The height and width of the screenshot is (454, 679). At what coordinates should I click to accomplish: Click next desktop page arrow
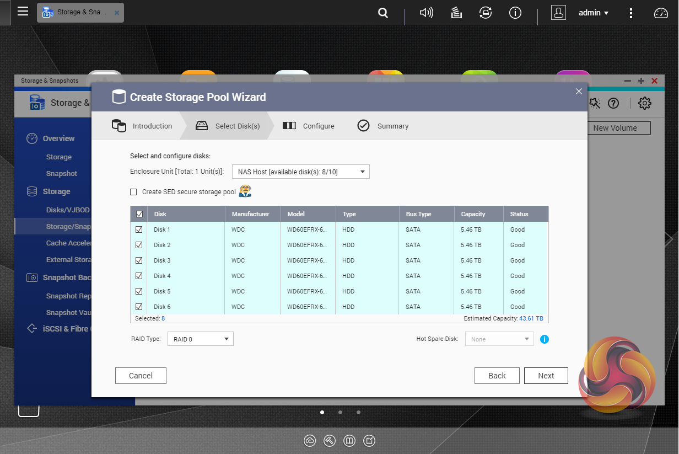tap(669, 239)
